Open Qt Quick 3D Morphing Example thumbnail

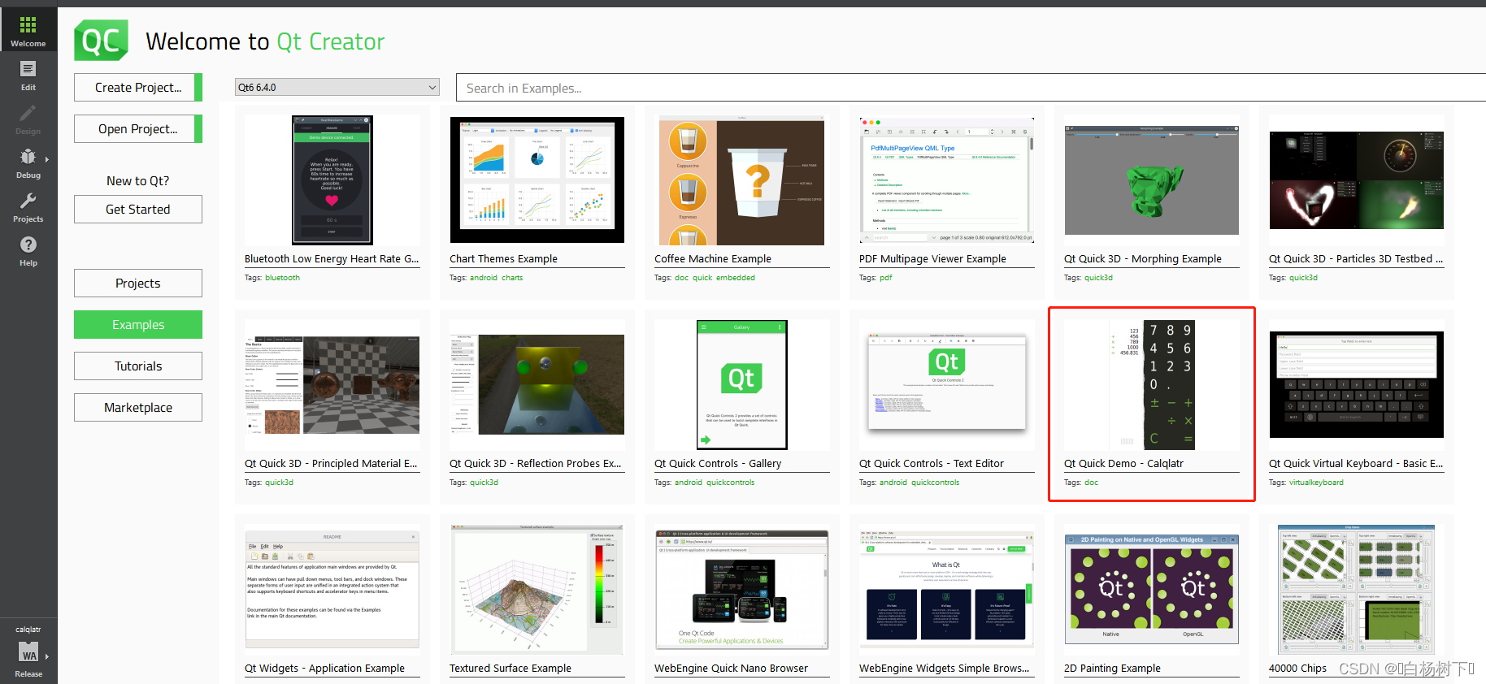click(x=1152, y=180)
